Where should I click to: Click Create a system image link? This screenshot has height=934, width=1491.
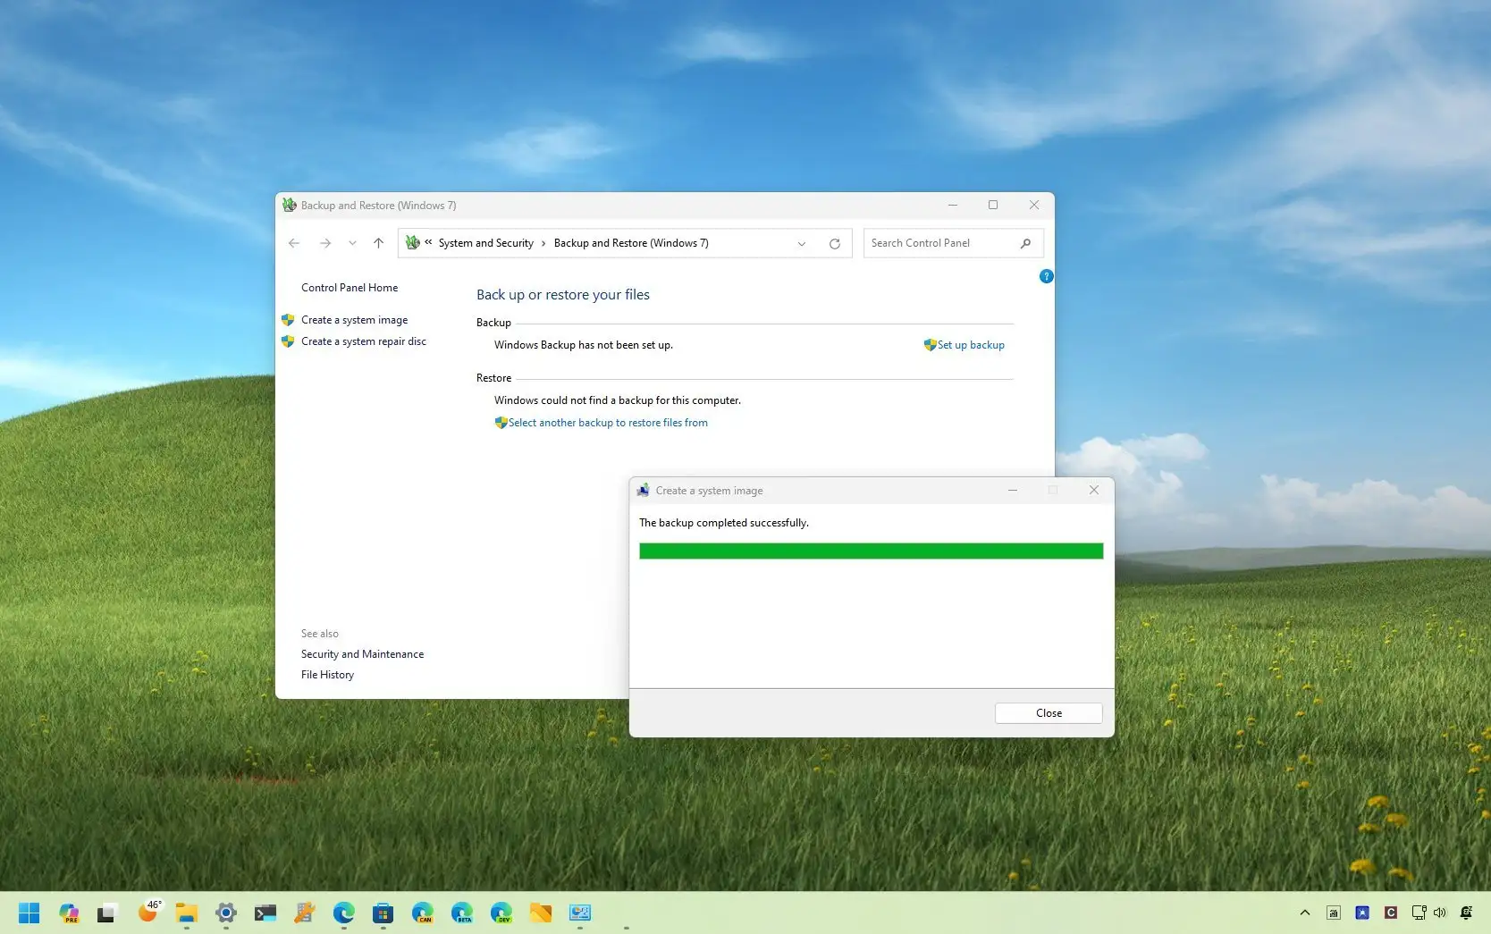pos(354,320)
